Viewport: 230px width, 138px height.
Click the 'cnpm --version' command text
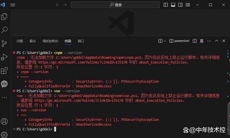click(x=68, y=53)
